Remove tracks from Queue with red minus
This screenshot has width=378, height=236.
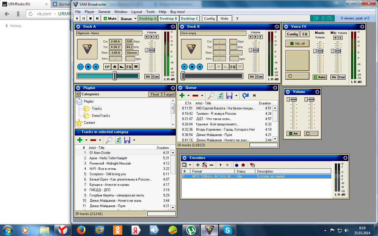click(195, 95)
